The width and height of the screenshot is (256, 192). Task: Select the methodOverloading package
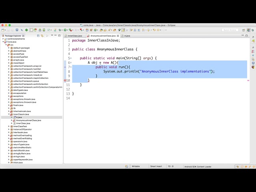point(22,135)
